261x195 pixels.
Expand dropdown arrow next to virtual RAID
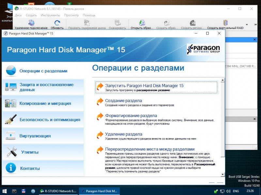(x=247, y=25)
